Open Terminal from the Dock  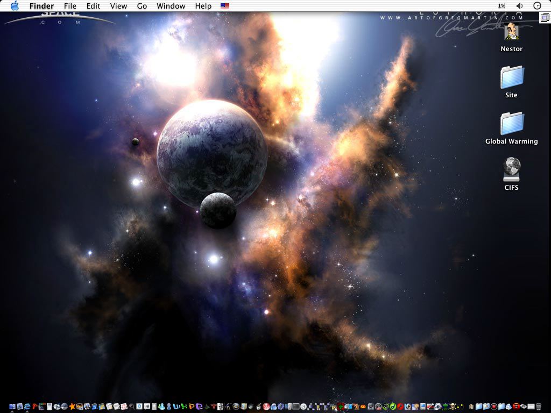click(295, 407)
